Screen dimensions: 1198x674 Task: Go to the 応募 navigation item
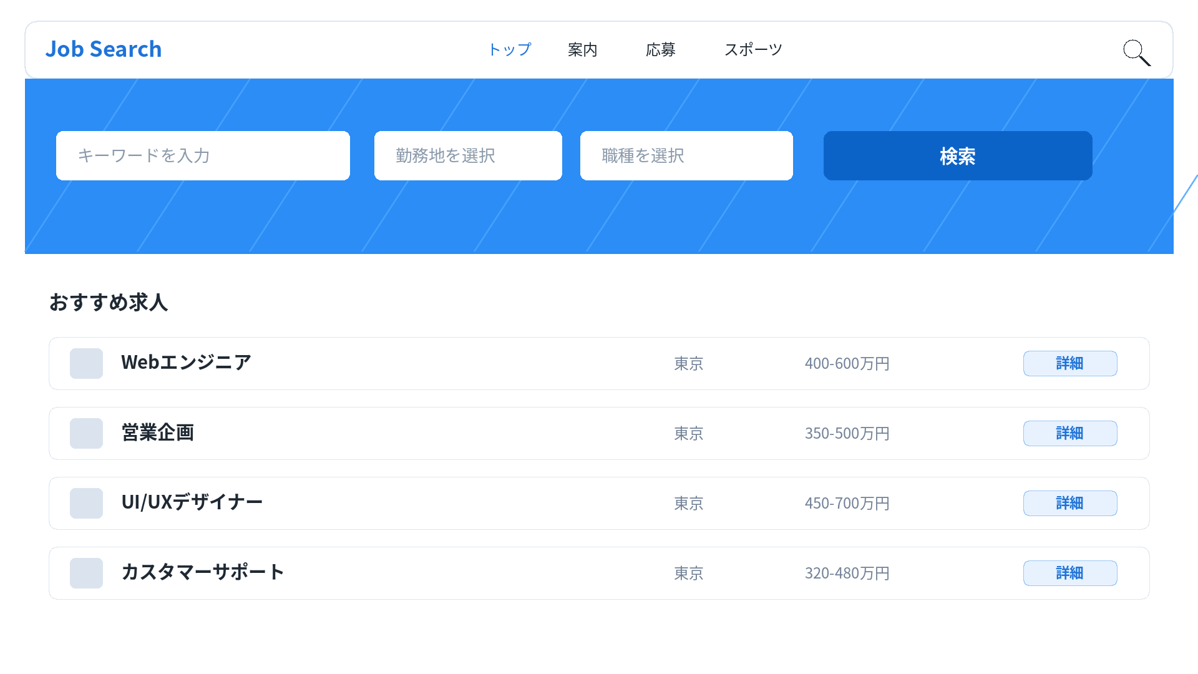coord(661,49)
